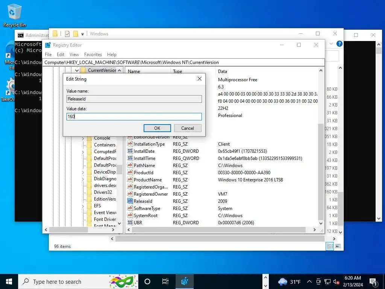Click the SystemRoot string value icon
The width and height of the screenshot is (385, 289).
coord(130,215)
